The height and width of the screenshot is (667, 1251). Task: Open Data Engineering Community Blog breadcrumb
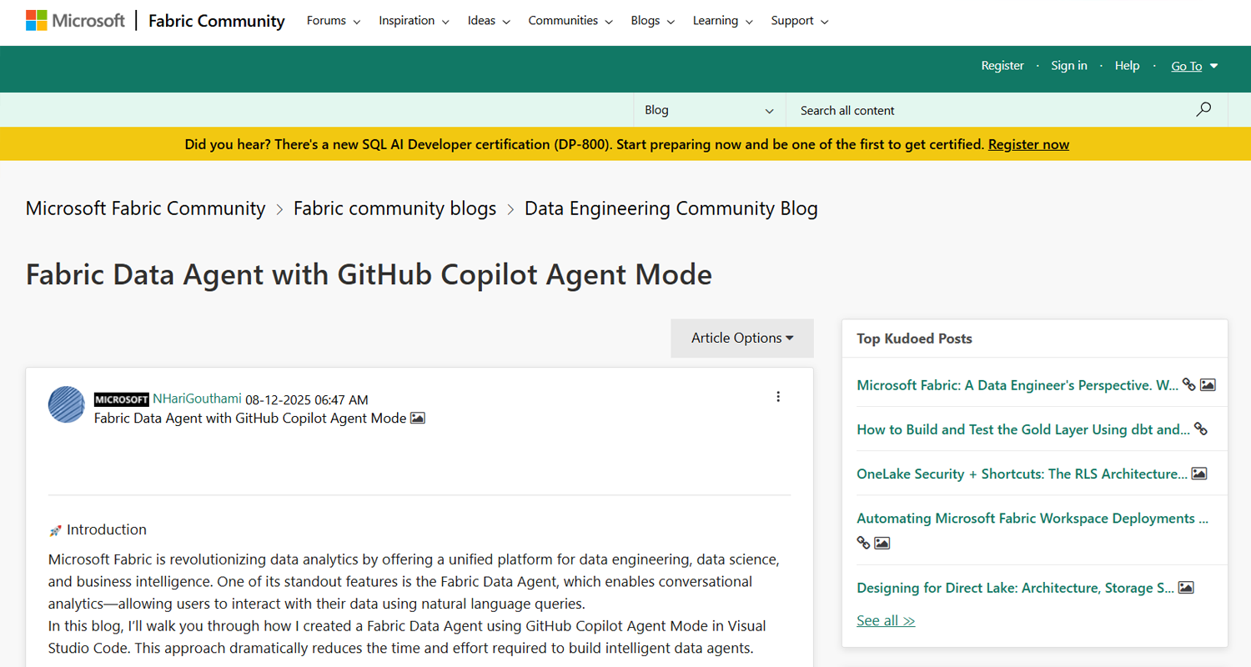point(671,208)
